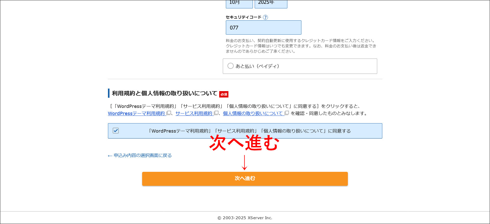This screenshot has width=490, height=224.
Task: Click the security code field containing 077
Action: click(x=263, y=27)
